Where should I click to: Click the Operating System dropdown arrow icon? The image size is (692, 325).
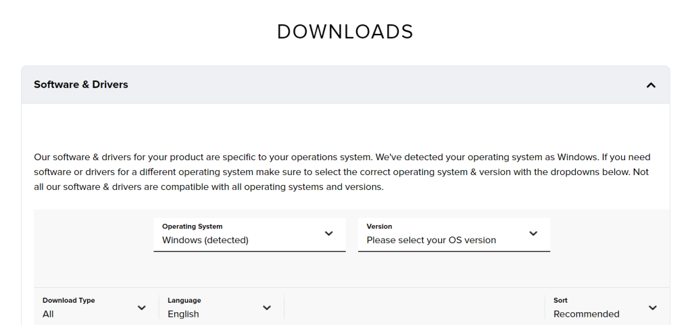[x=329, y=234]
